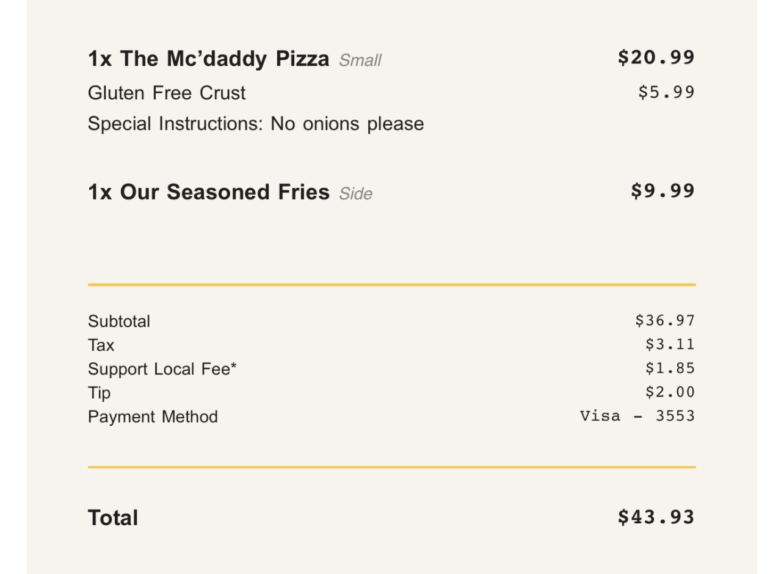This screenshot has height=574, width=784.
Task: Select the Tip label
Action: (100, 393)
